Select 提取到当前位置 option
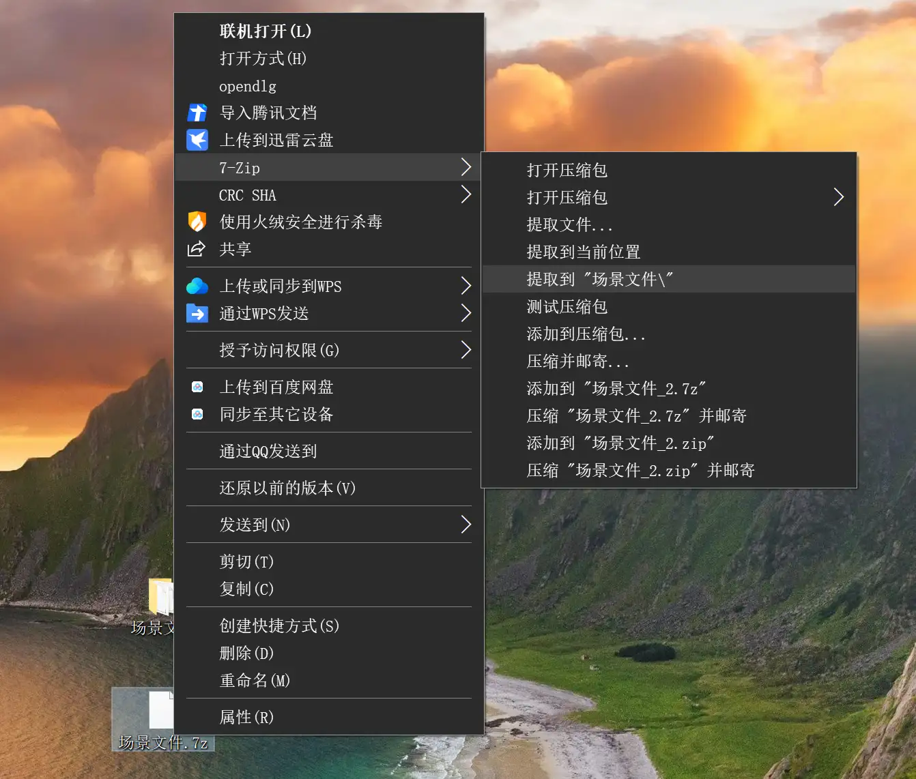 (583, 252)
